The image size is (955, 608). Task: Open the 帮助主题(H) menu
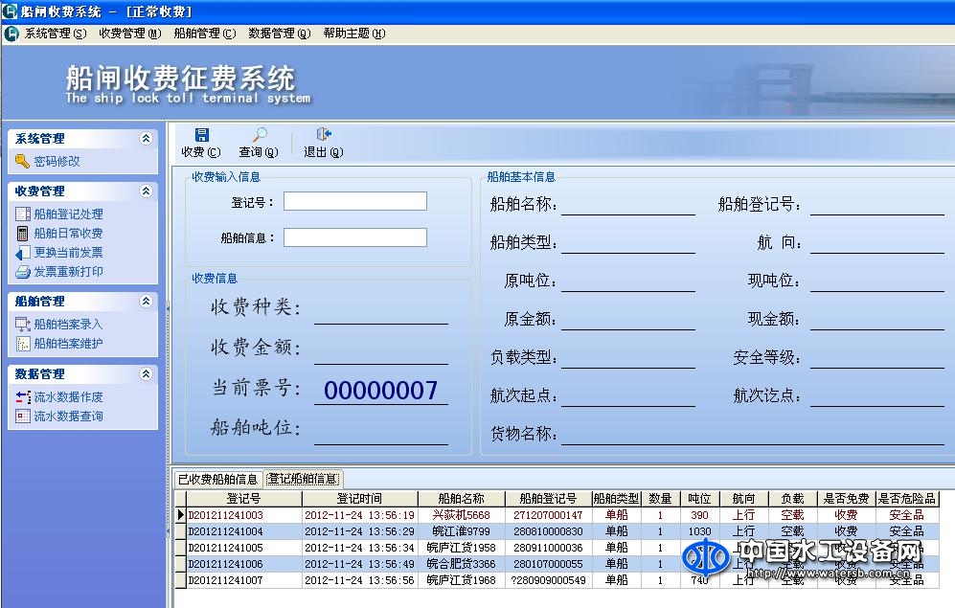pyautogui.click(x=354, y=33)
